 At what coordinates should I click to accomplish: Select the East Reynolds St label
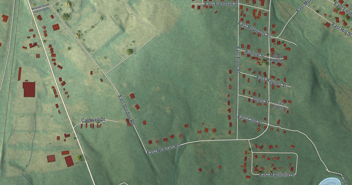point(254,29)
